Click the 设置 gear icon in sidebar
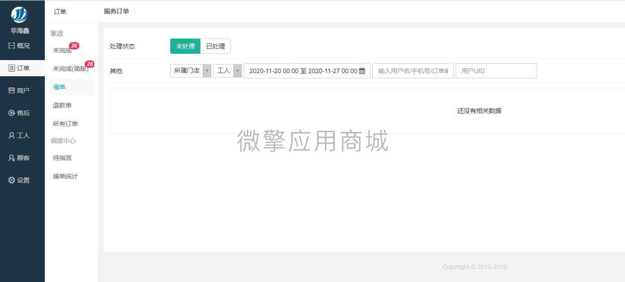This screenshot has width=625, height=282. click(12, 180)
